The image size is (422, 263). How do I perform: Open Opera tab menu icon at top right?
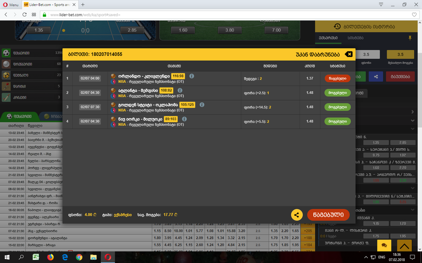[x=381, y=5]
